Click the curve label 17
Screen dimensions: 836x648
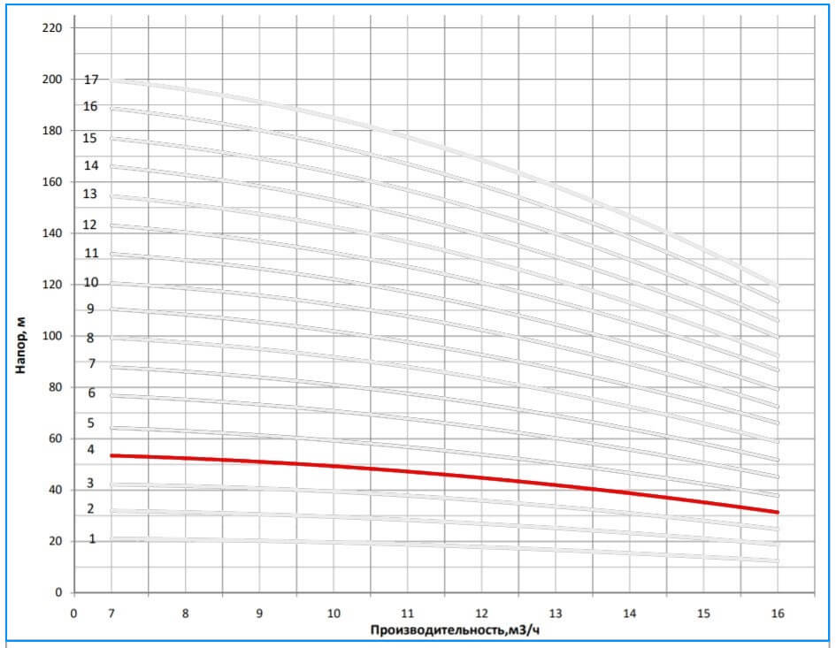(91, 80)
